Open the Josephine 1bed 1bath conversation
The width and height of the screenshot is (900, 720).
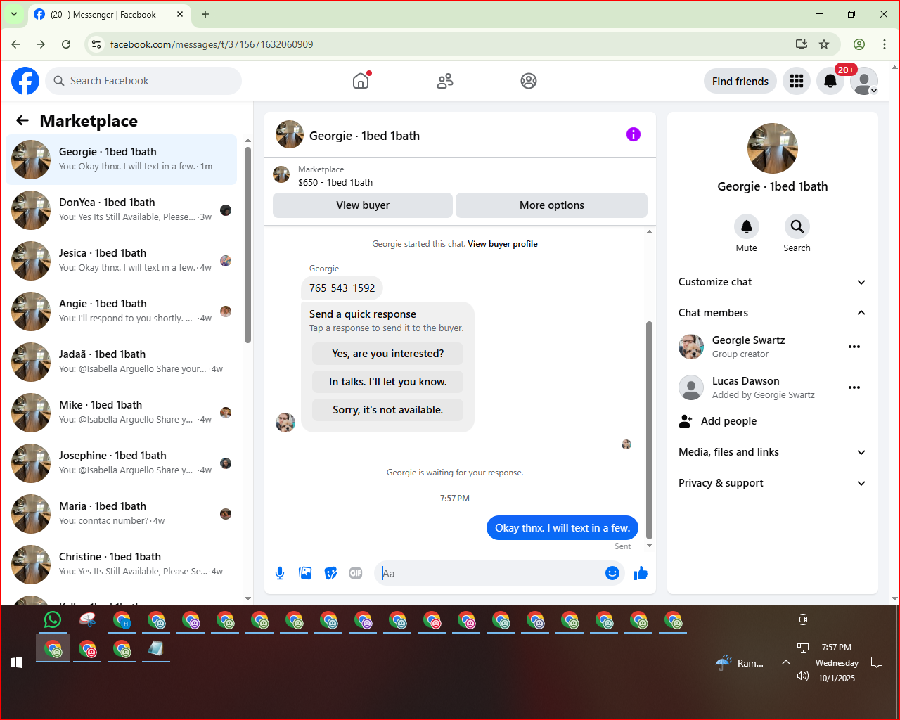pyautogui.click(x=122, y=463)
